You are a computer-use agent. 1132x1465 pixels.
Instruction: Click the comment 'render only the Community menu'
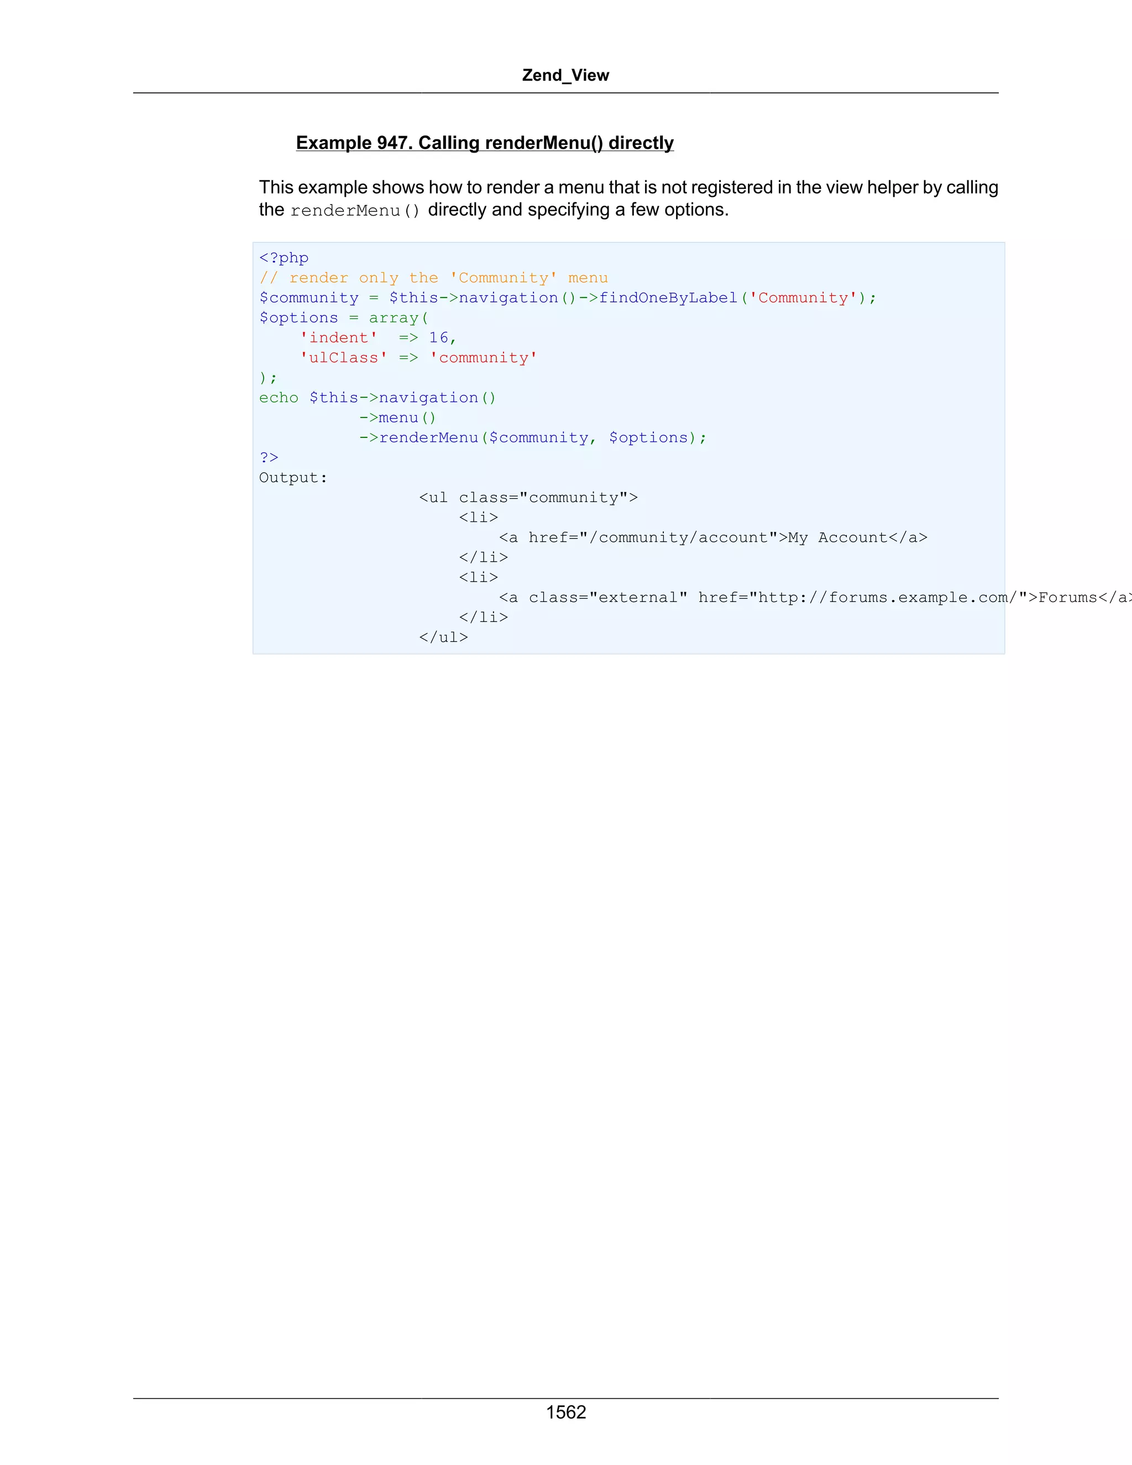433,278
